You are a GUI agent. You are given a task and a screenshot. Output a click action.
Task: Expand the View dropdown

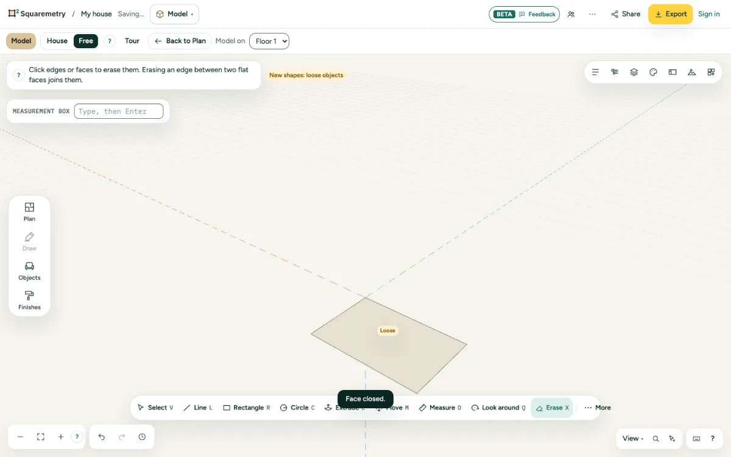tap(633, 439)
